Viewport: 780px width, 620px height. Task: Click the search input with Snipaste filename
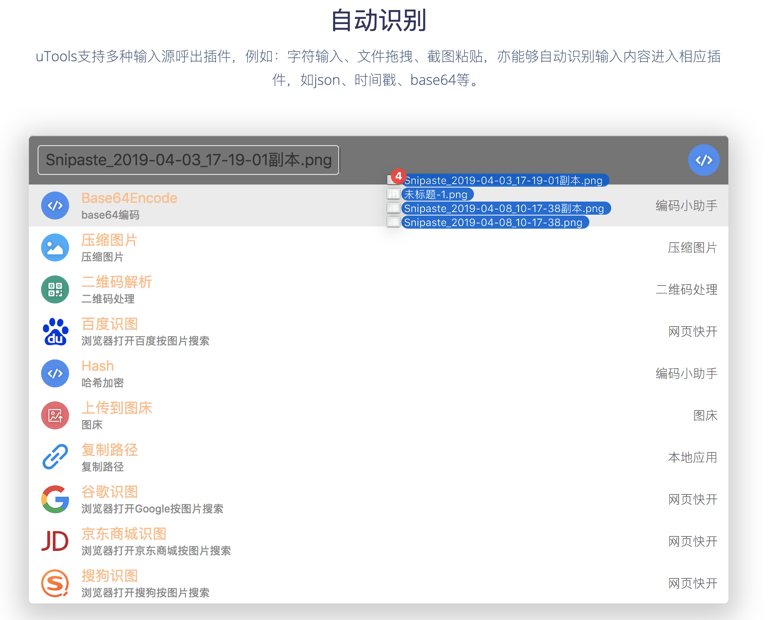point(188,160)
